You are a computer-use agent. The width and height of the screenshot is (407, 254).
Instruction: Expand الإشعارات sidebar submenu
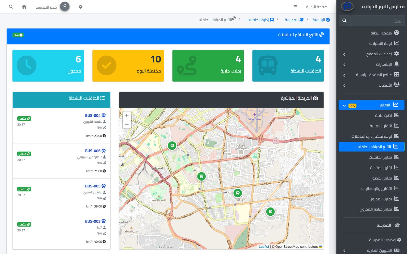[x=371, y=64]
